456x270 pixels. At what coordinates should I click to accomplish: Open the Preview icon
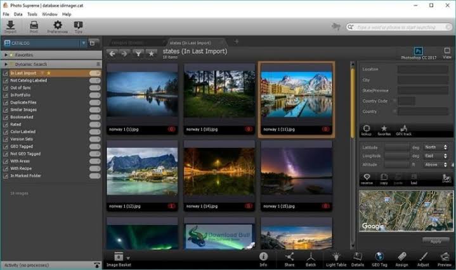coord(445,259)
